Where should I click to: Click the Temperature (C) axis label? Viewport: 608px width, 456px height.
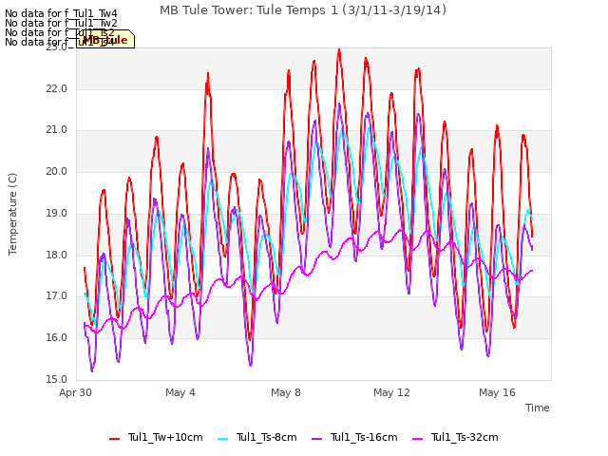point(12,214)
